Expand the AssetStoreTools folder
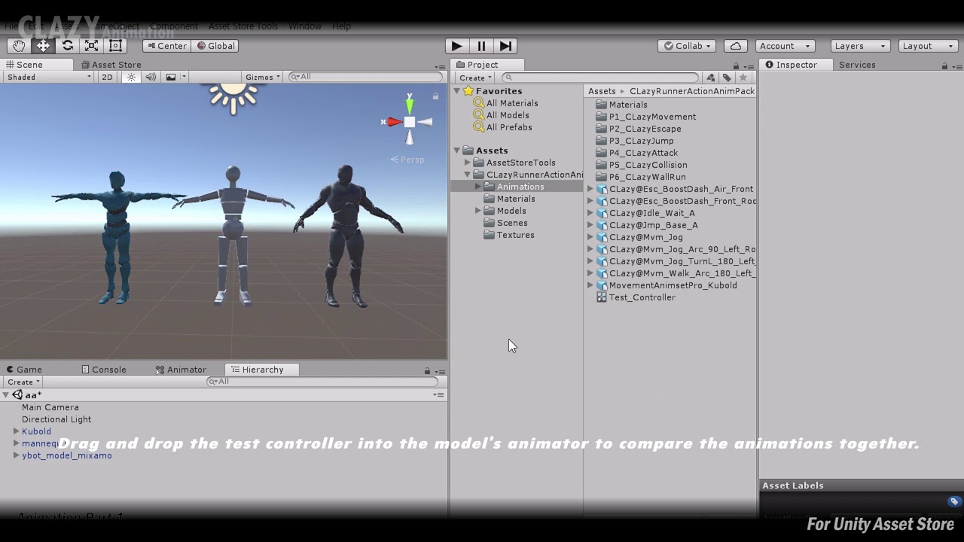 [468, 163]
